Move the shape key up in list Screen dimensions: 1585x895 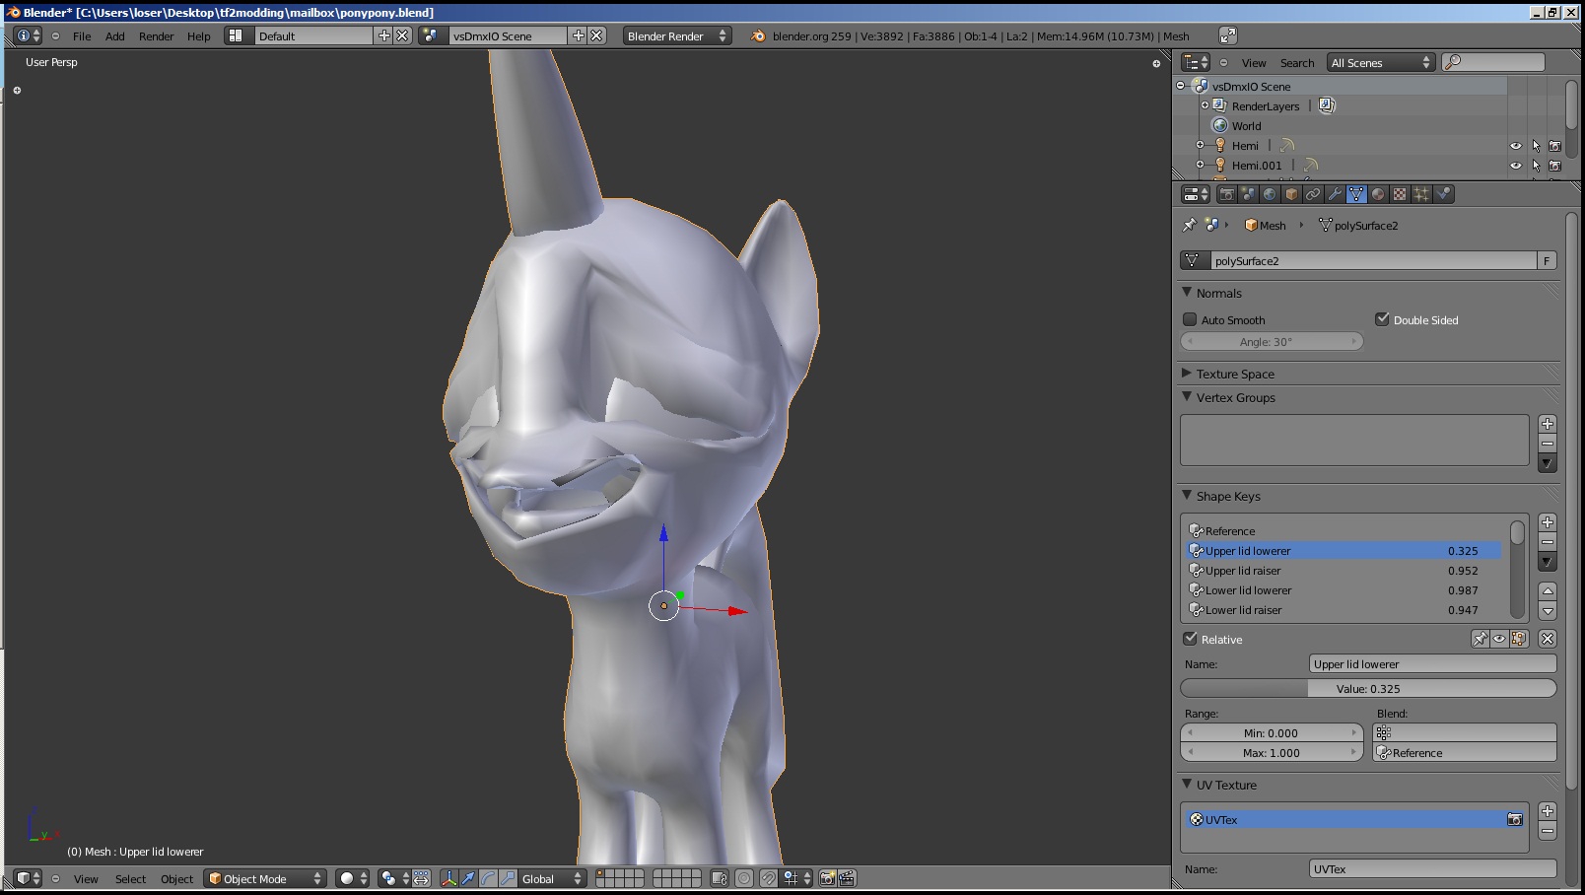coord(1548,590)
